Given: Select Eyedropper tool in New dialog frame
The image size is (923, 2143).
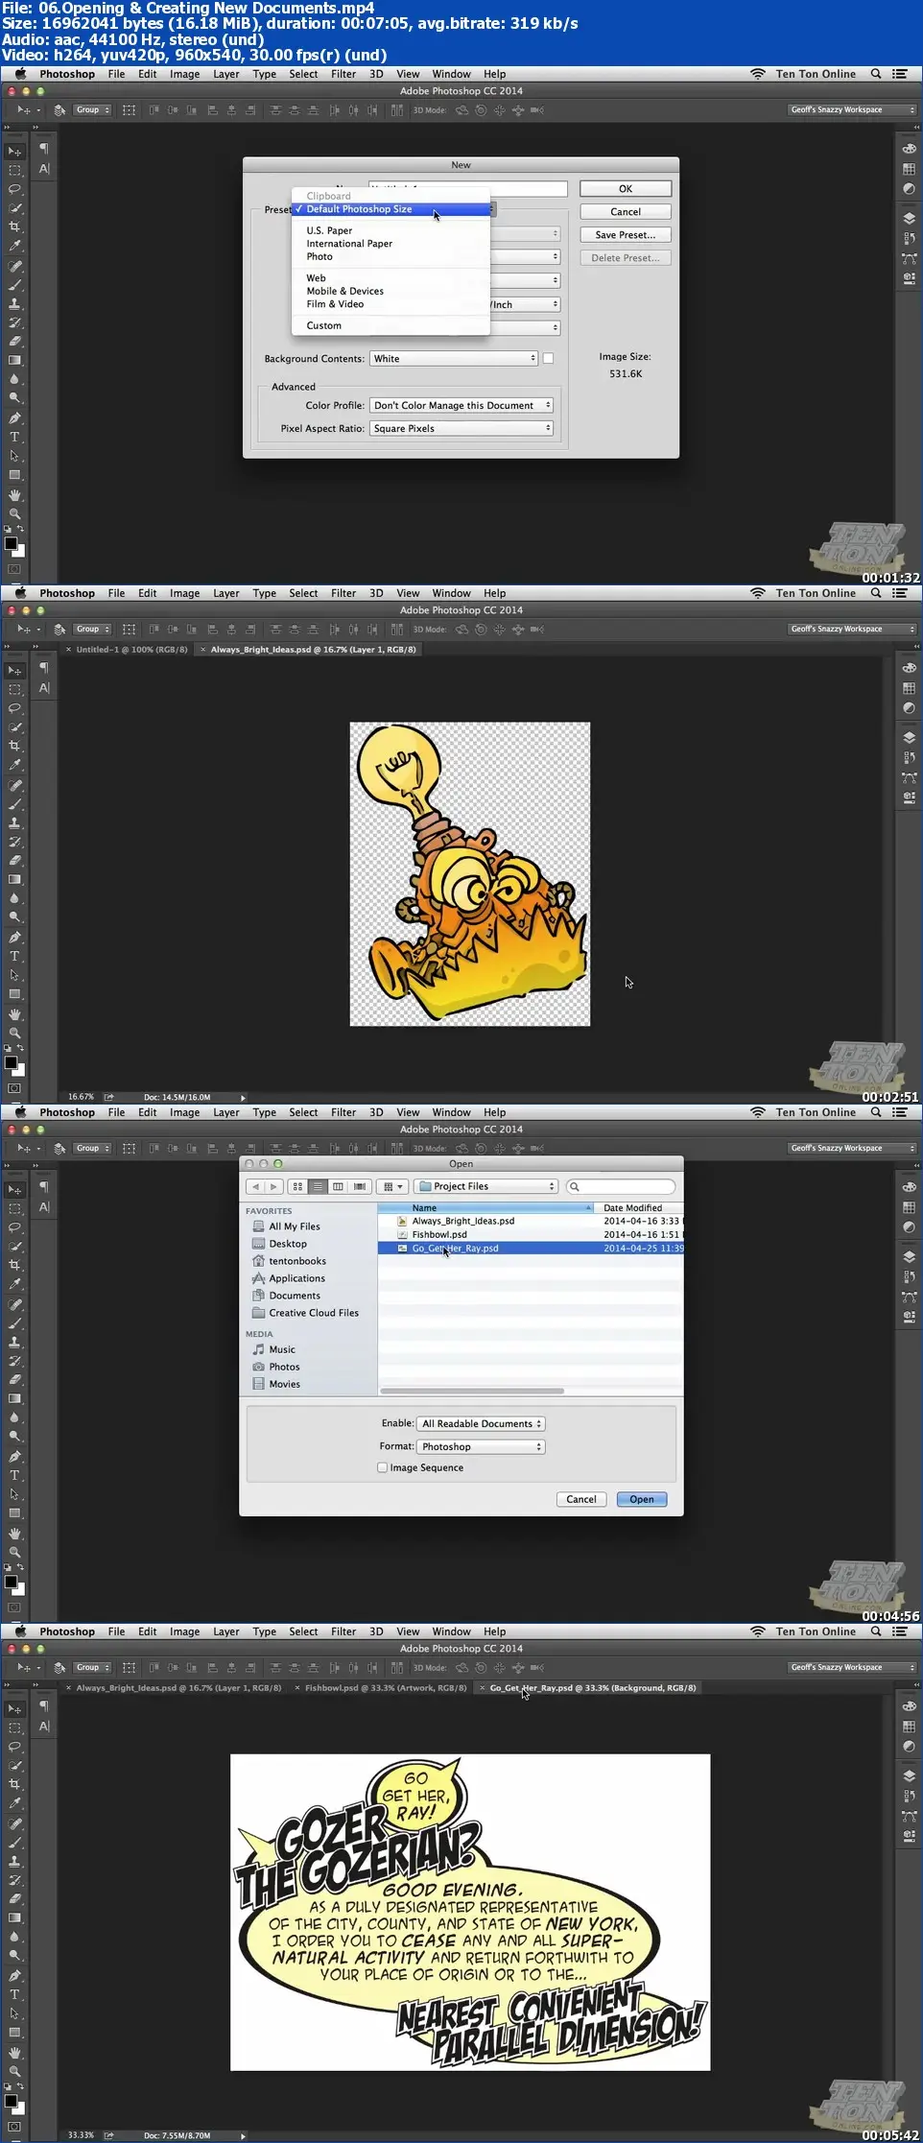Looking at the screenshot, I should pyautogui.click(x=14, y=247).
